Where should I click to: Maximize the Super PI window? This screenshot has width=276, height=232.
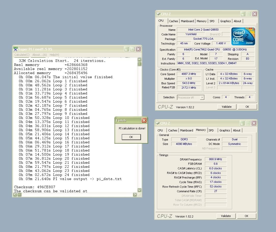[x=132, y=49]
